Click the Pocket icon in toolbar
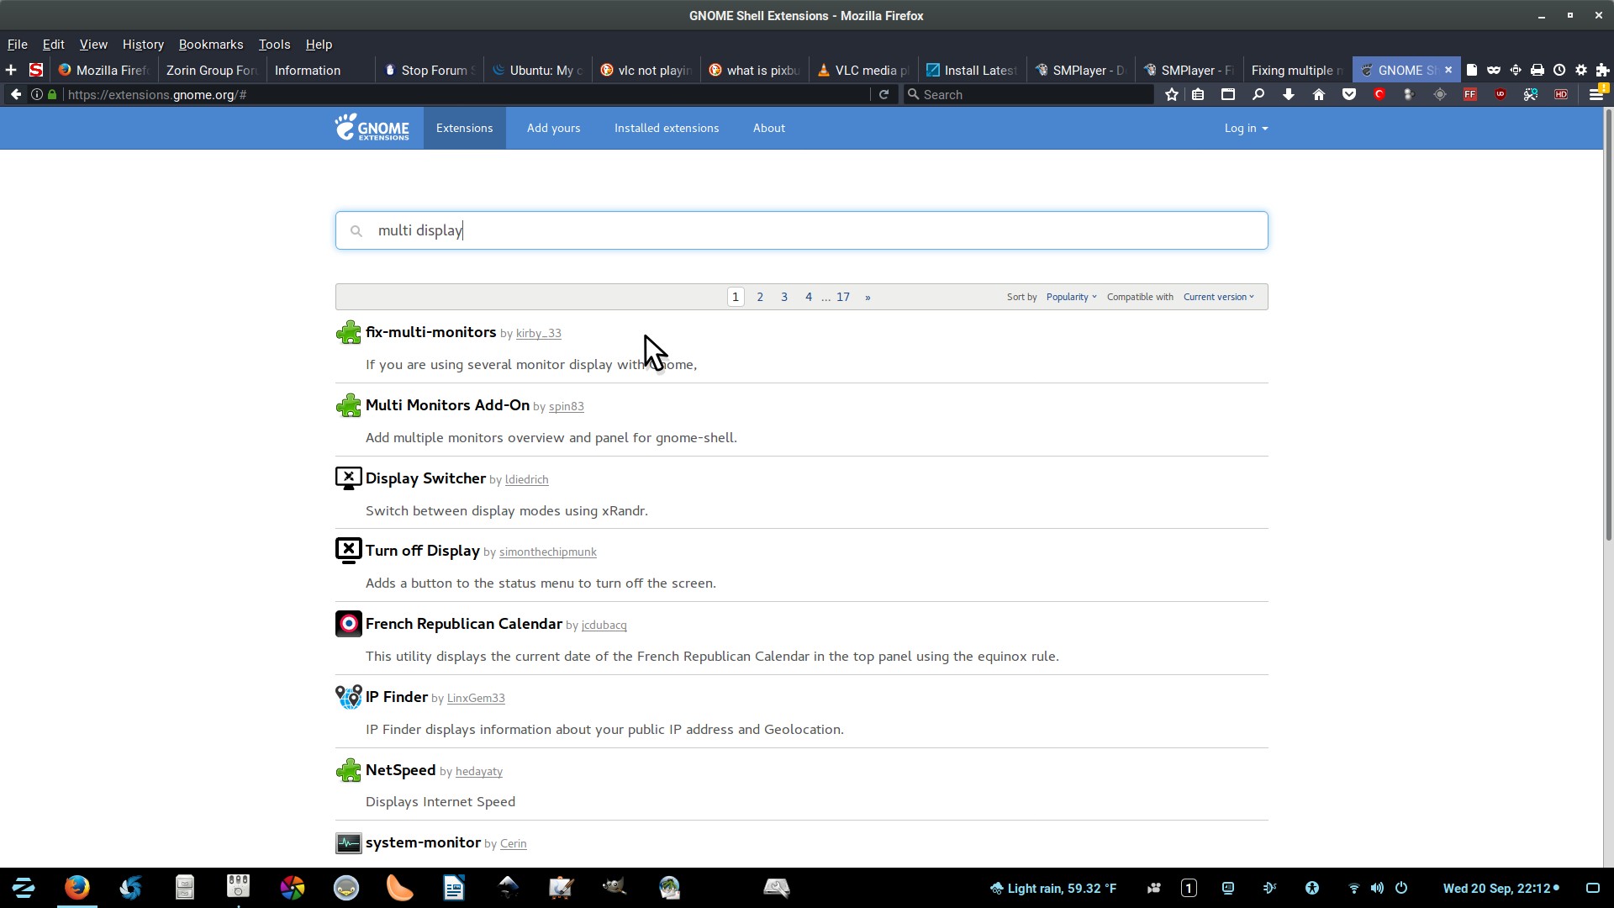Viewport: 1614px width, 908px height. click(x=1348, y=94)
